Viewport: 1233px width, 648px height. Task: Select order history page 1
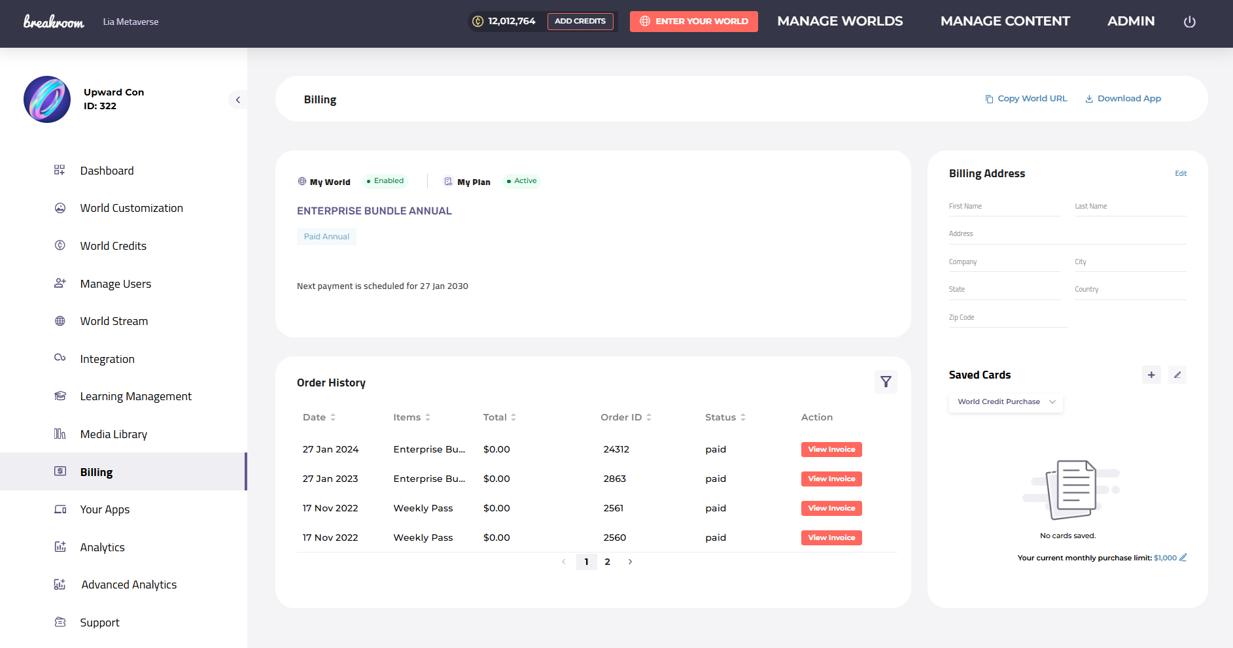click(586, 562)
